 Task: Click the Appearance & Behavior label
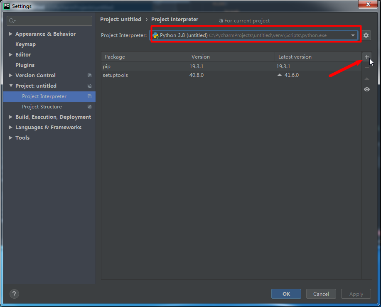point(45,34)
